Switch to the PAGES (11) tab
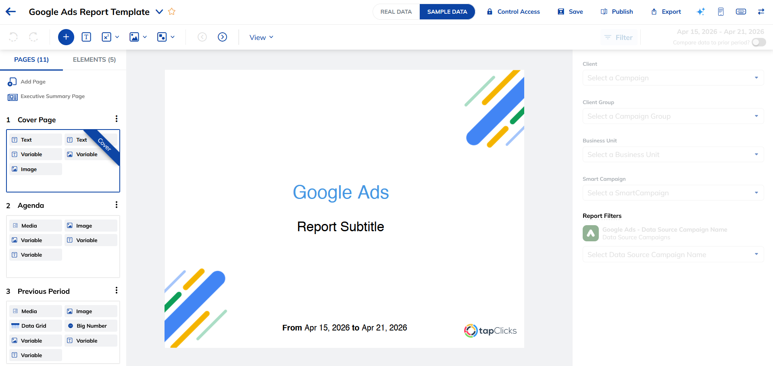Image resolution: width=773 pixels, height=366 pixels. pos(31,60)
